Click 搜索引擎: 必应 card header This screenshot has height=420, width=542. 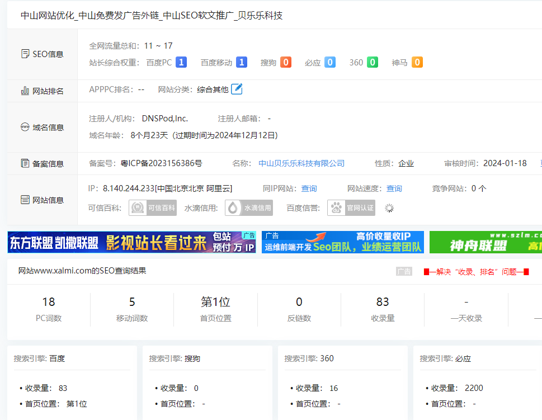point(445,358)
